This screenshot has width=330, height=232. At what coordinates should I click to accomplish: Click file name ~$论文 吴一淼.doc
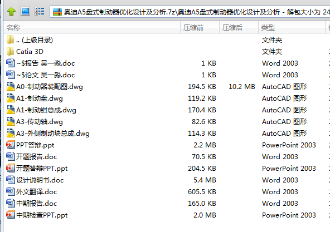pyautogui.click(x=46, y=75)
